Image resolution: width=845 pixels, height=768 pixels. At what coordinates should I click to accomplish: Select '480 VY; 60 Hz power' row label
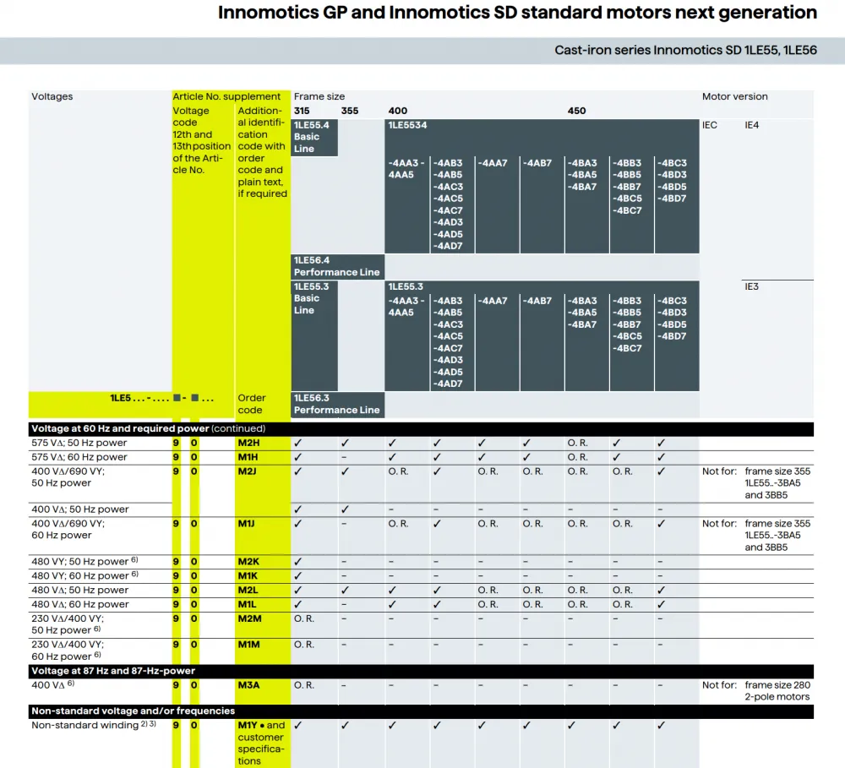(84, 576)
